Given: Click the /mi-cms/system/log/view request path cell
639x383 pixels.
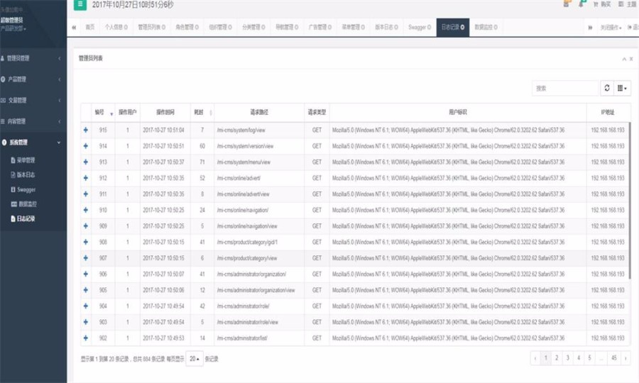Looking at the screenshot, I should [259, 130].
